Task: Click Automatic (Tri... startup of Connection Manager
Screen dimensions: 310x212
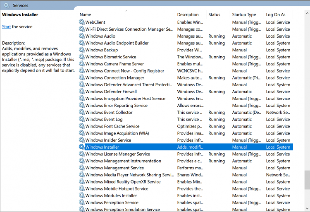Action: point(246,78)
